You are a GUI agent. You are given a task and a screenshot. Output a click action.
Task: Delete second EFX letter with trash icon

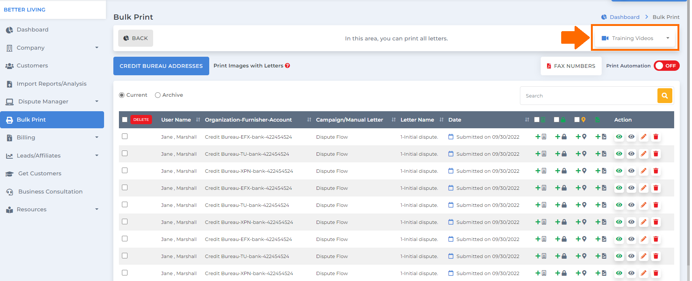[656, 188]
